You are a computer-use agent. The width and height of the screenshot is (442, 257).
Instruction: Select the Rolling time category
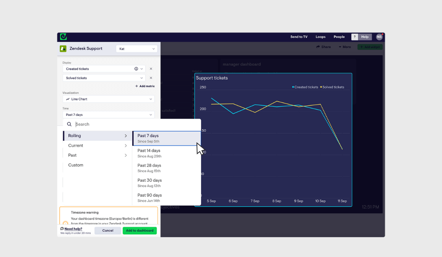[x=97, y=136]
